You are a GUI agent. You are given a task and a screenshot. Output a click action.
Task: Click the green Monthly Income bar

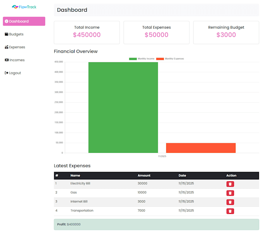[x=123, y=107]
